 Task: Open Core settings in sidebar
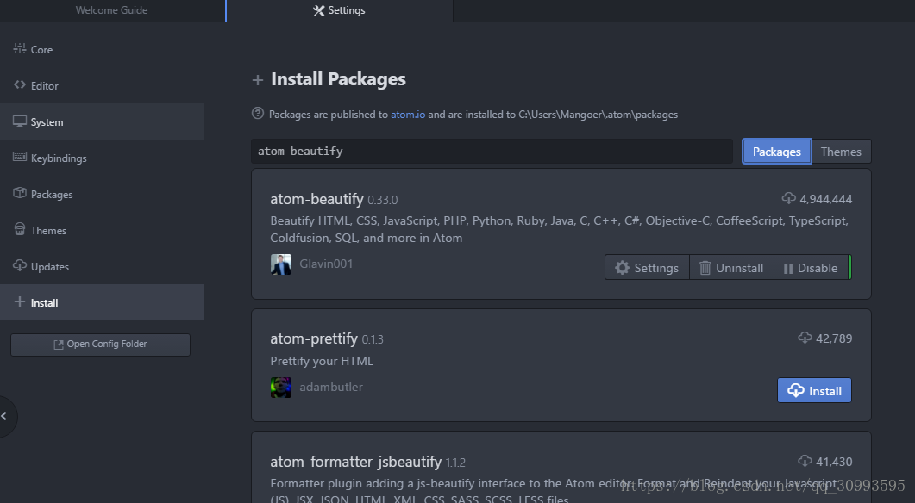click(102, 50)
